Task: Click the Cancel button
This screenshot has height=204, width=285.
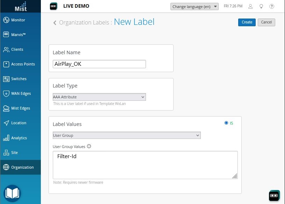Action: click(266, 22)
